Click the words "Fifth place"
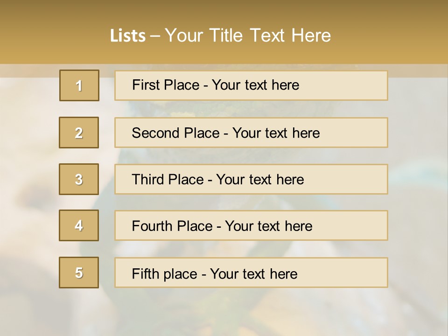The width and height of the screenshot is (448, 336). pyautogui.click(x=165, y=273)
